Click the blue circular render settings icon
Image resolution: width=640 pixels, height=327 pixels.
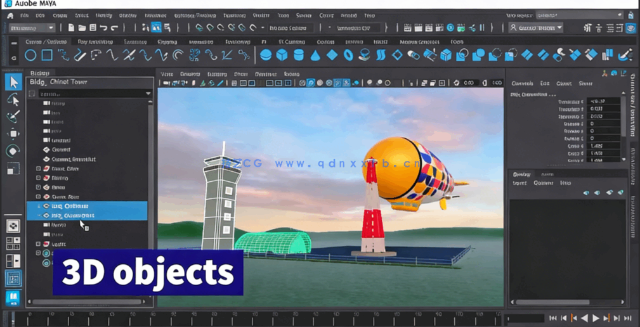[x=450, y=28]
